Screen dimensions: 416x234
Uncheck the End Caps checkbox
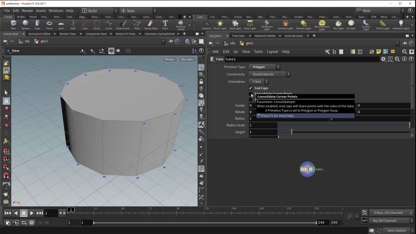(251, 88)
